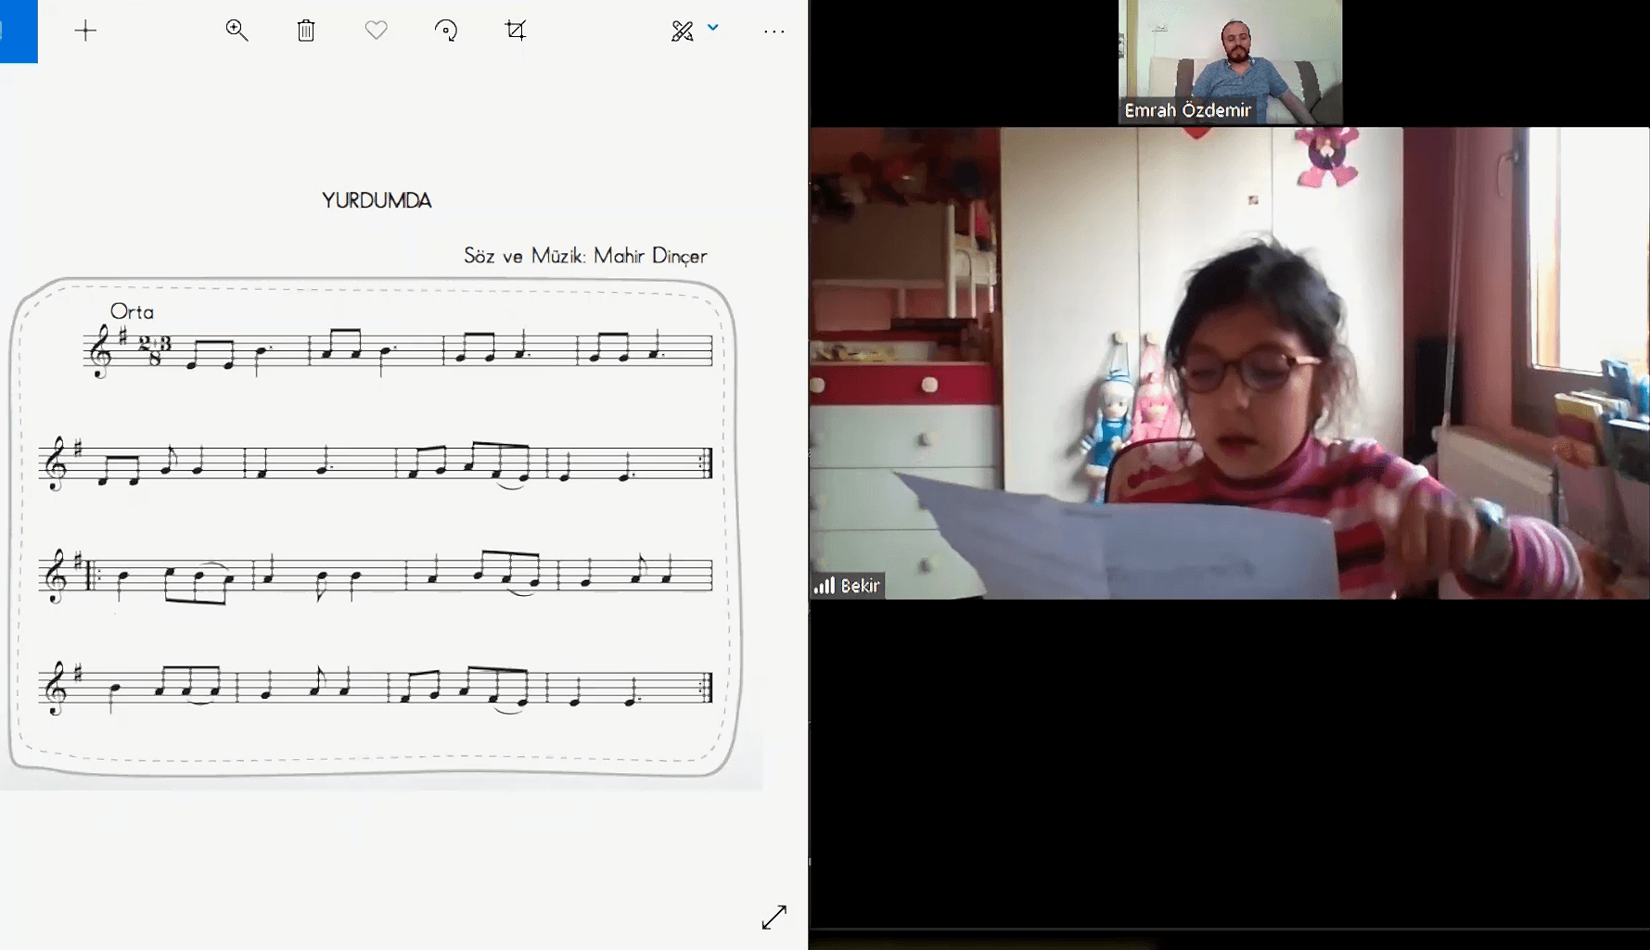Click the Bekir name label
The height and width of the screenshot is (950, 1650).
click(860, 586)
